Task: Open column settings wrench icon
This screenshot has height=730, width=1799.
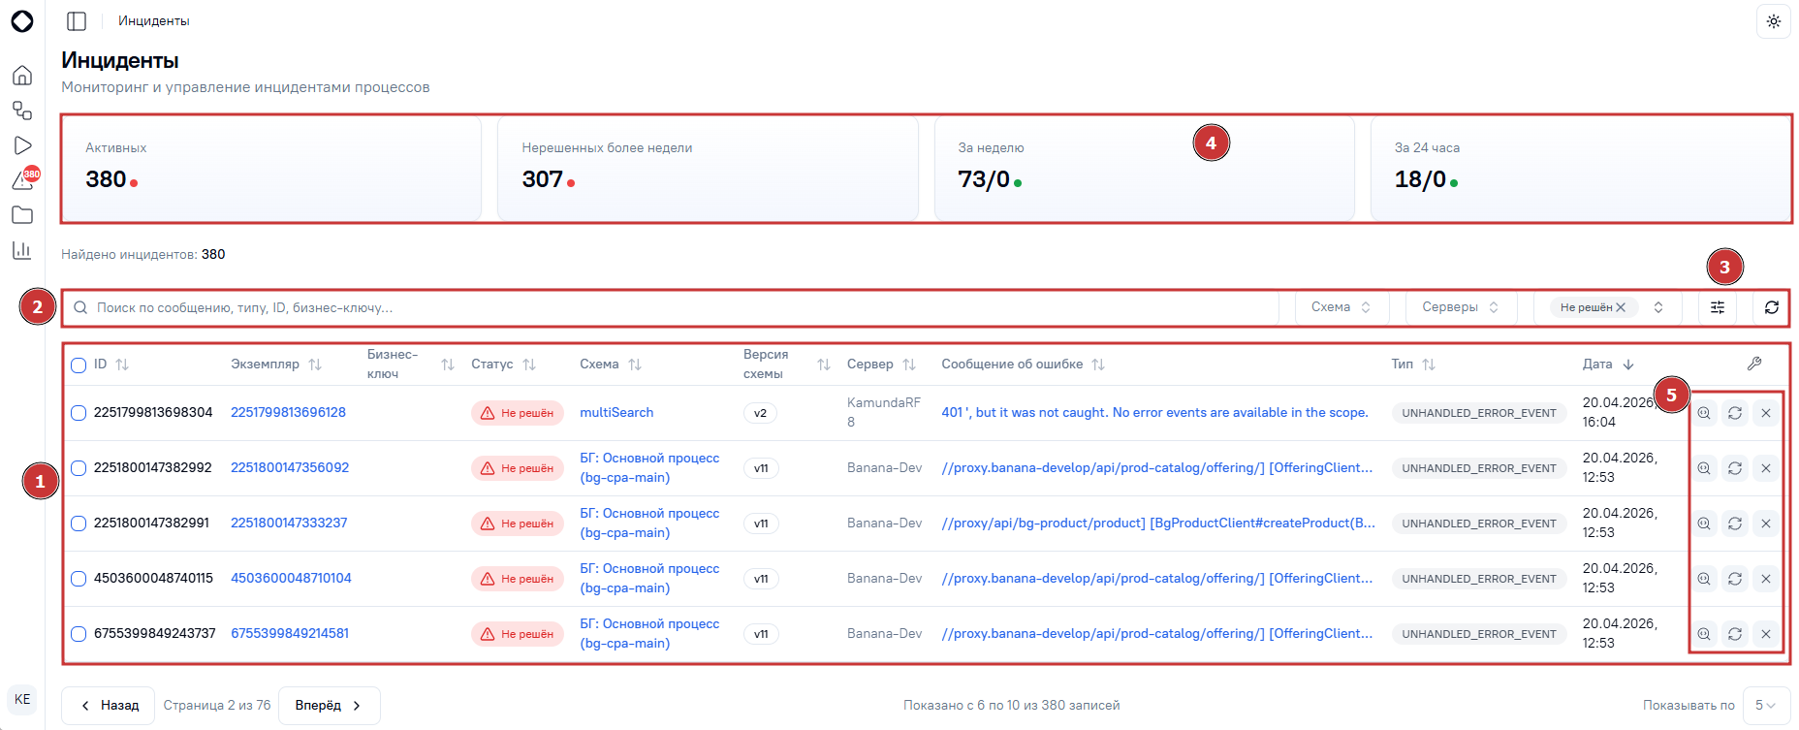Action: (x=1754, y=364)
